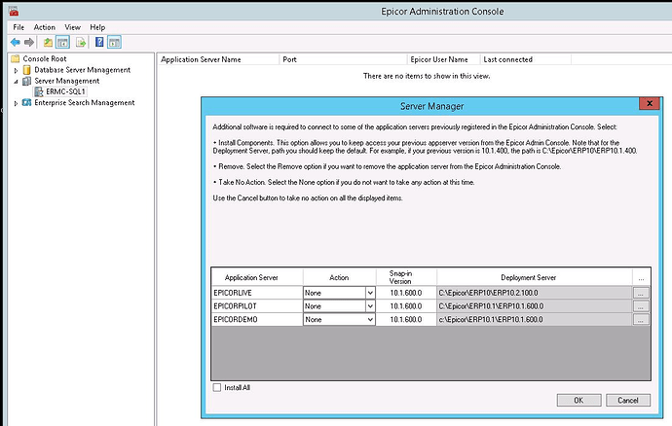Open the Help menu
Screen dimensions: 672x426
click(x=97, y=27)
